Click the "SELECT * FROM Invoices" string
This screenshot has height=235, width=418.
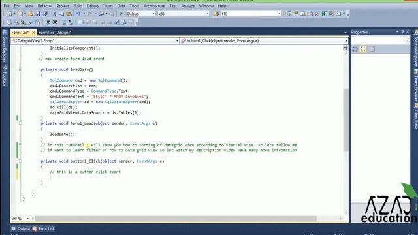click(118, 97)
